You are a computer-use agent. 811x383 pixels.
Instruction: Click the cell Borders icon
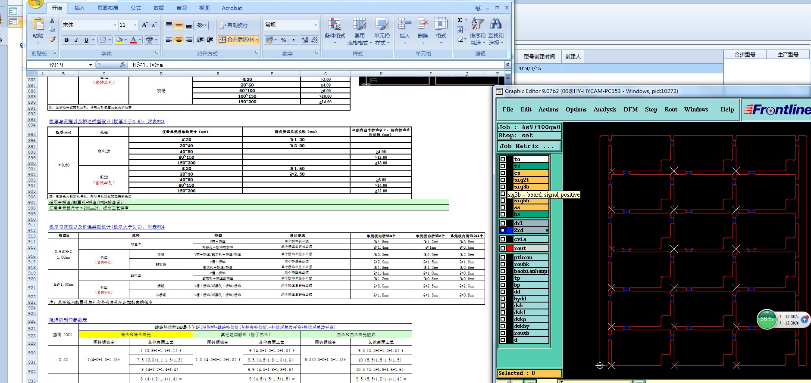[x=103, y=40]
